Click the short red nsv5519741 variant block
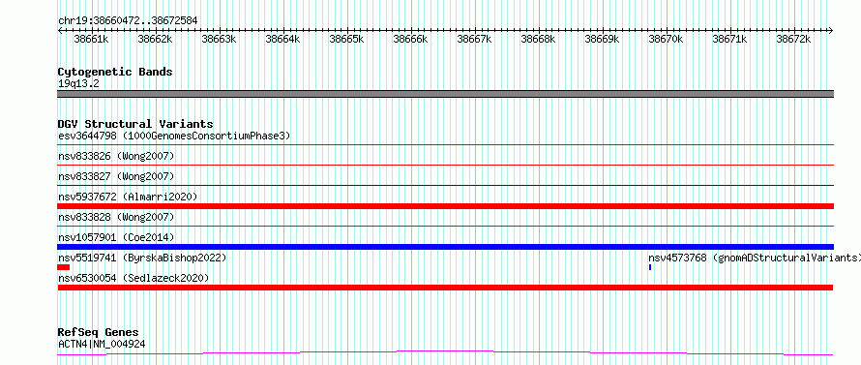 (63, 267)
